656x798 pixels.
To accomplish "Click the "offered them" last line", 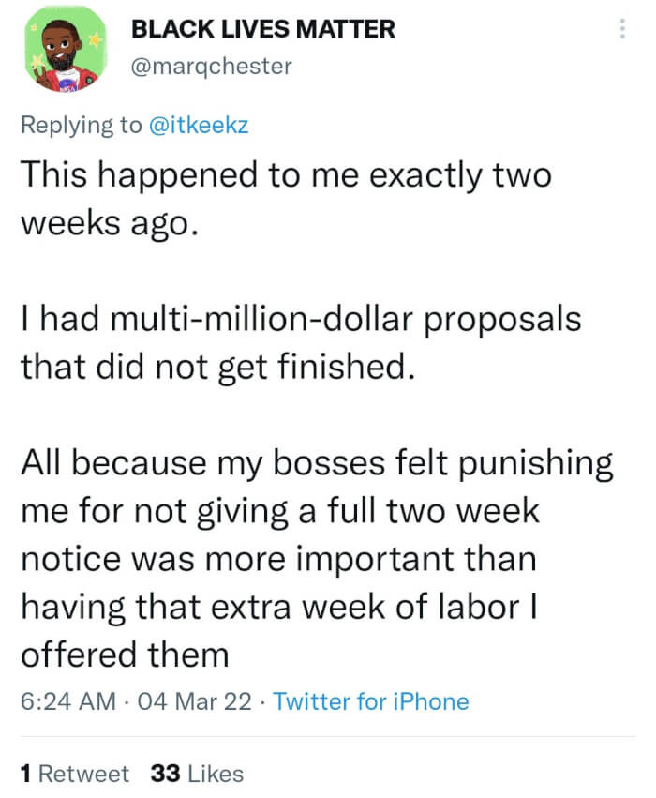I will 124,654.
